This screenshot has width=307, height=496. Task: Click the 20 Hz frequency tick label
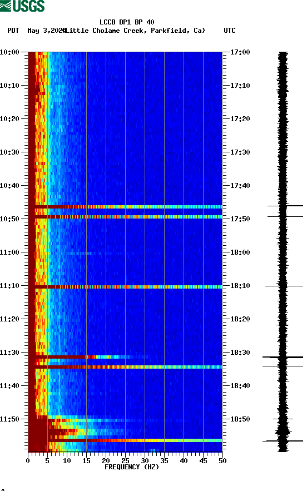coord(106,461)
